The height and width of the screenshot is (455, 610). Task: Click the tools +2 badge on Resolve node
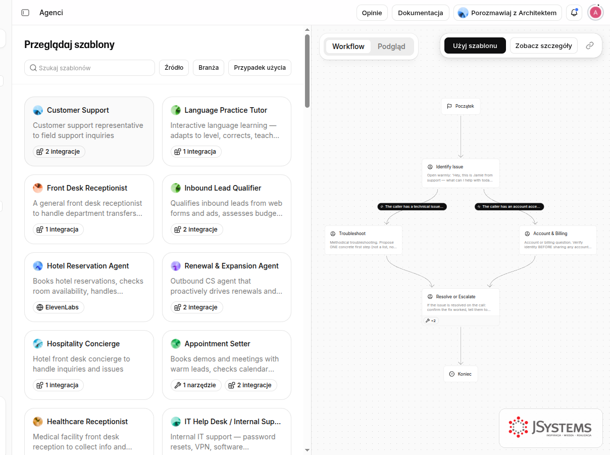click(431, 321)
